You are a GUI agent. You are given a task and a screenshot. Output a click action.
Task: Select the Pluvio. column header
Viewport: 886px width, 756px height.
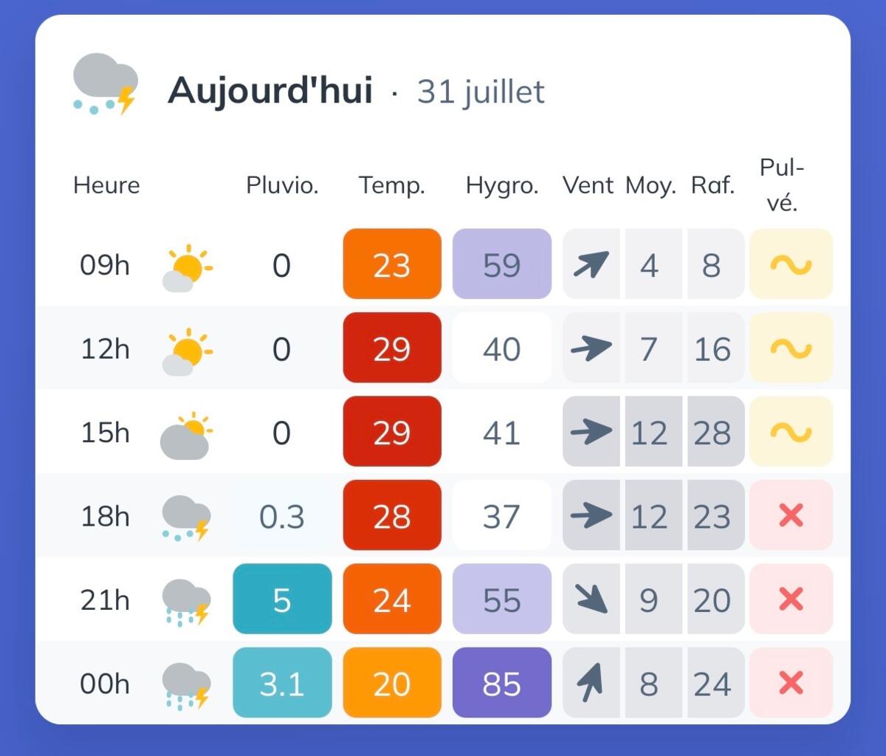coord(282,185)
